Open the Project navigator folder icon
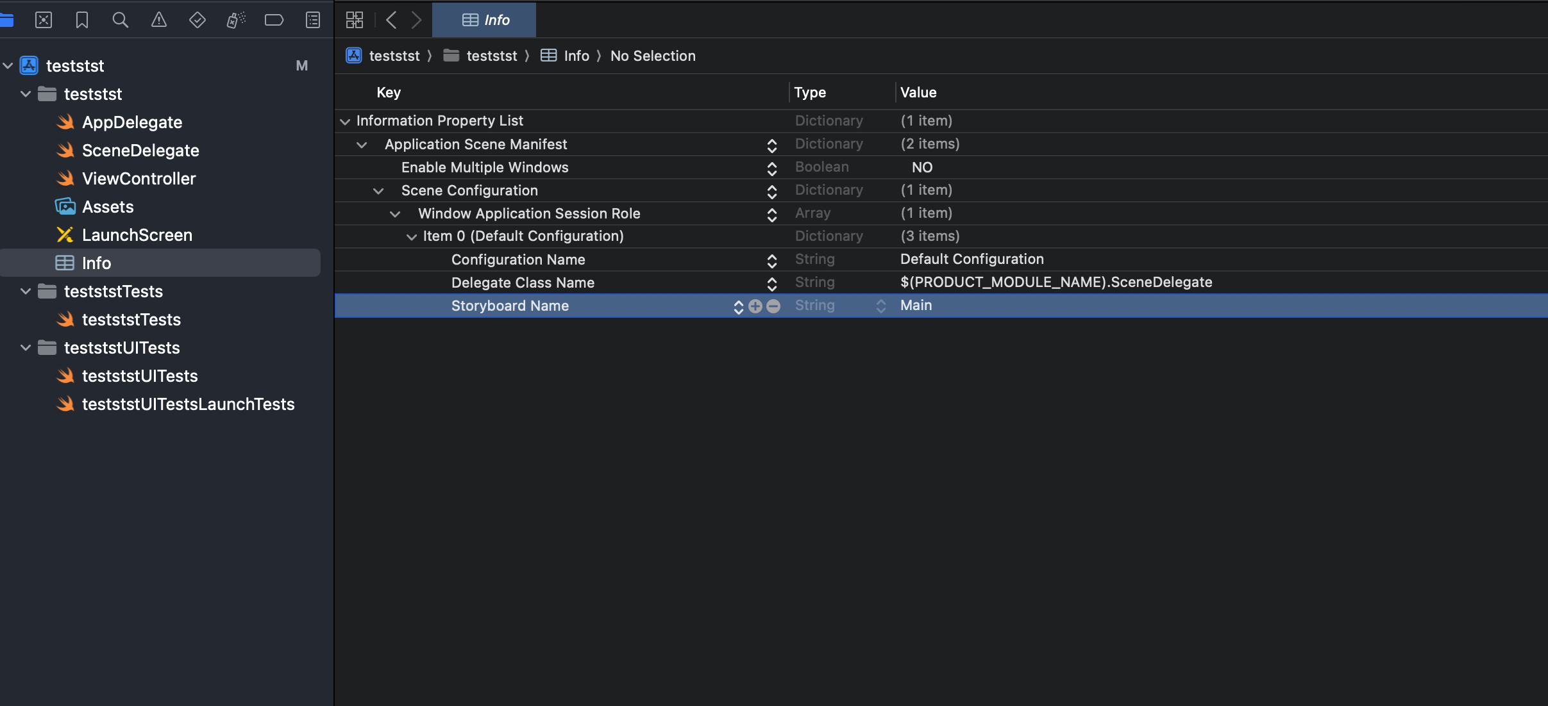The height and width of the screenshot is (706, 1548). (x=6, y=21)
